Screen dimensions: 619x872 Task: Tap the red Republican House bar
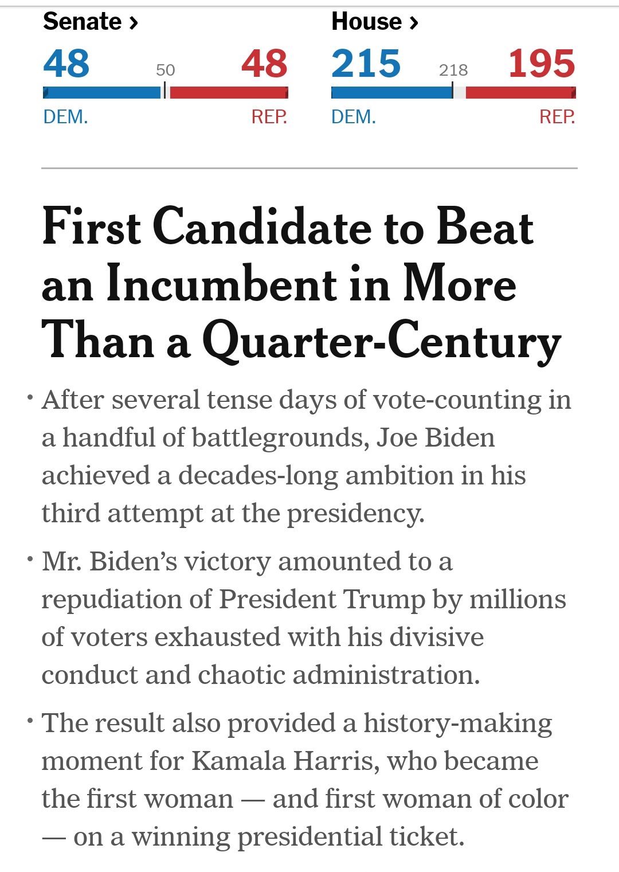[x=520, y=92]
